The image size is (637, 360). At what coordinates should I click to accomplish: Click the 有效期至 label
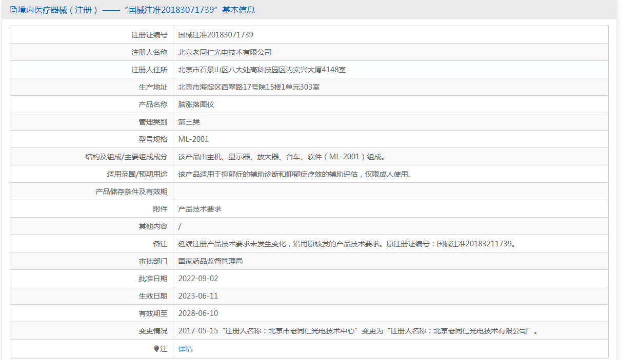pyautogui.click(x=153, y=313)
